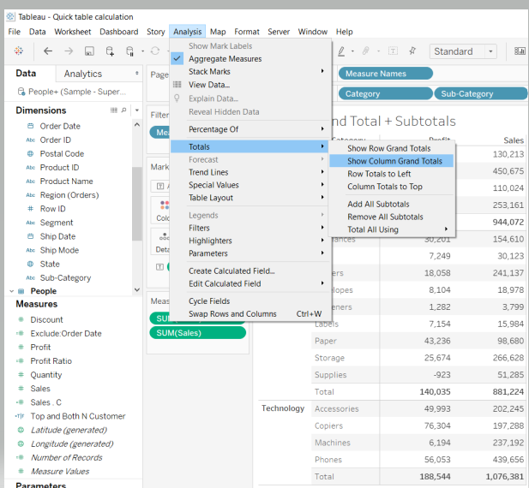Click the highlight pen icon in toolbar
The height and width of the screenshot is (488, 529).
click(x=341, y=51)
